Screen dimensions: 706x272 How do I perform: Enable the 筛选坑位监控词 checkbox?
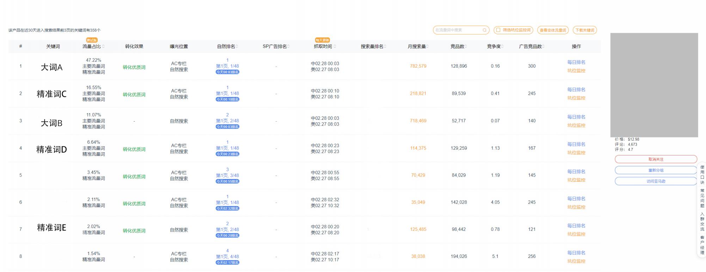click(x=498, y=30)
